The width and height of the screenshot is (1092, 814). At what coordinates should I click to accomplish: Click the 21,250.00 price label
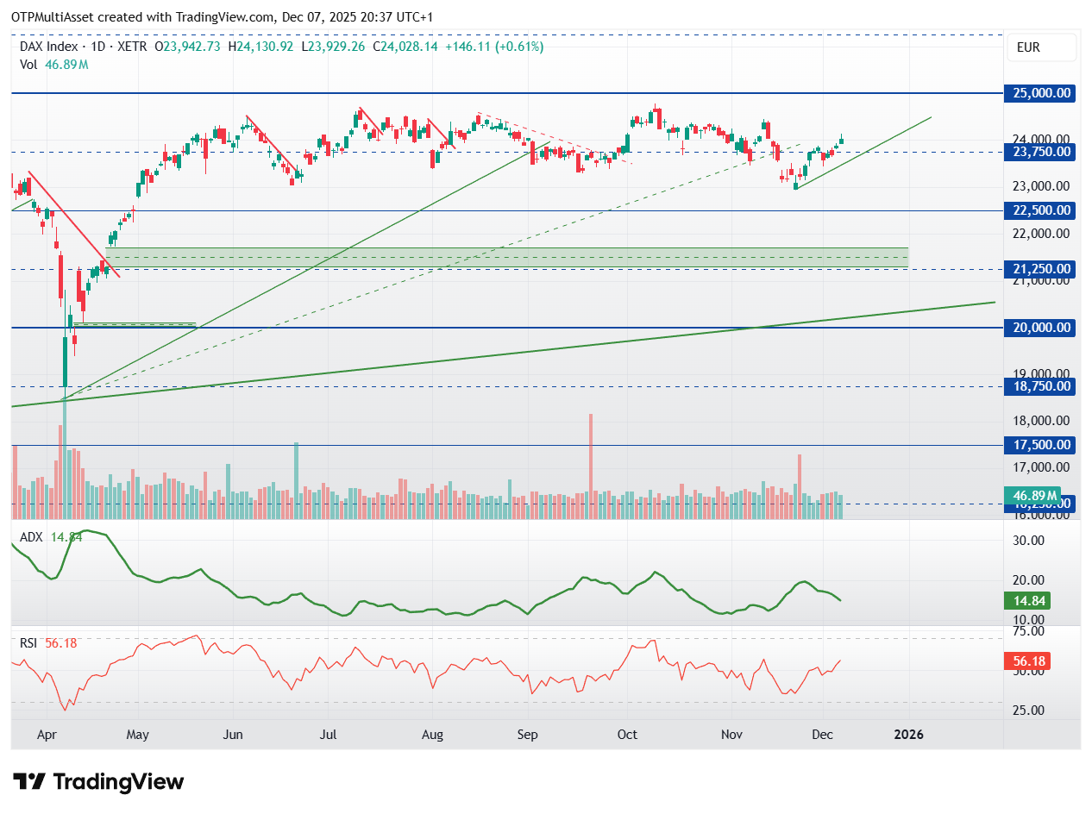click(x=1039, y=269)
